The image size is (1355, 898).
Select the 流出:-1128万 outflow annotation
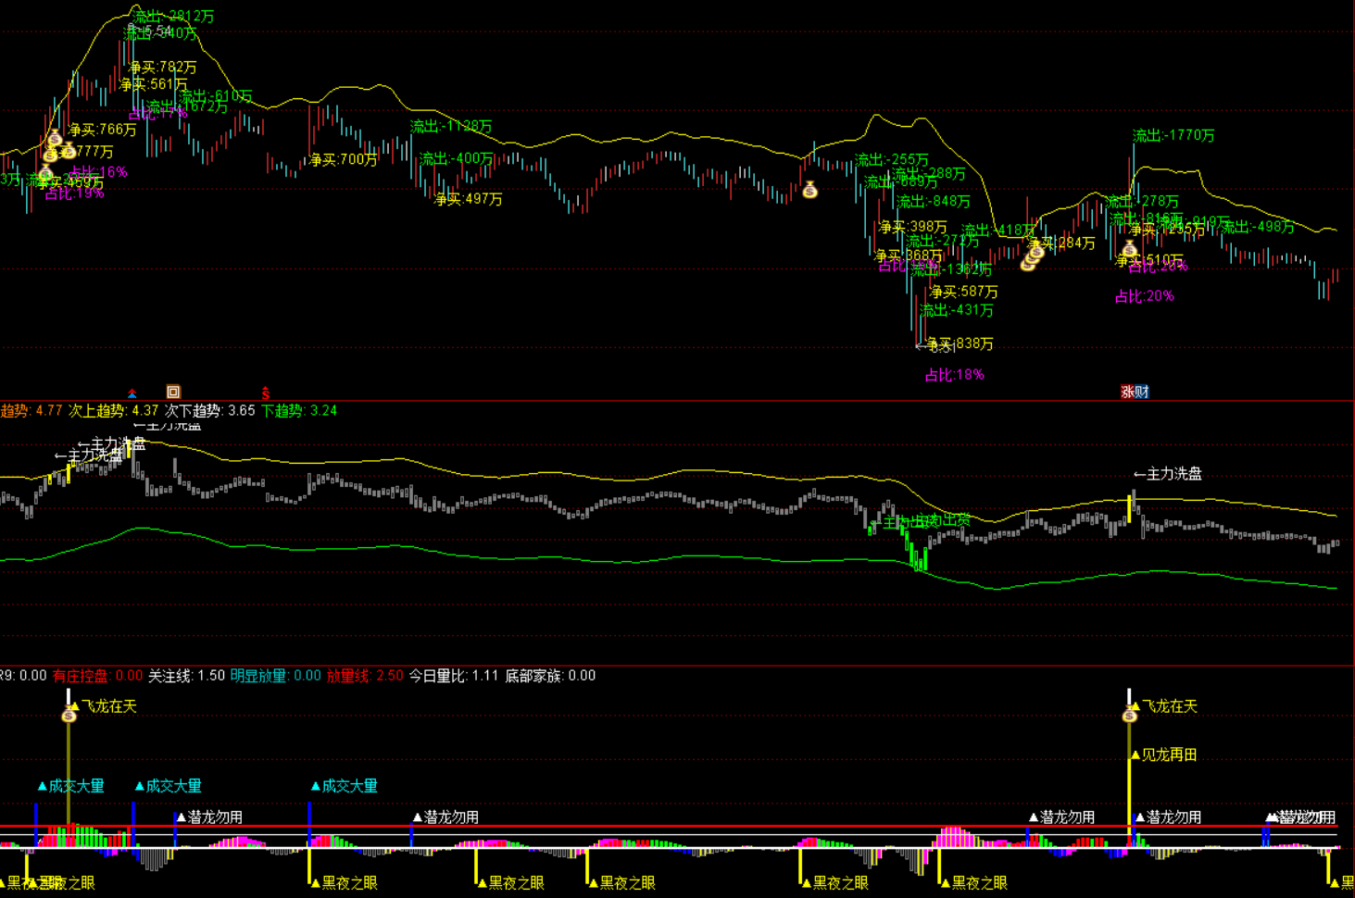[451, 127]
